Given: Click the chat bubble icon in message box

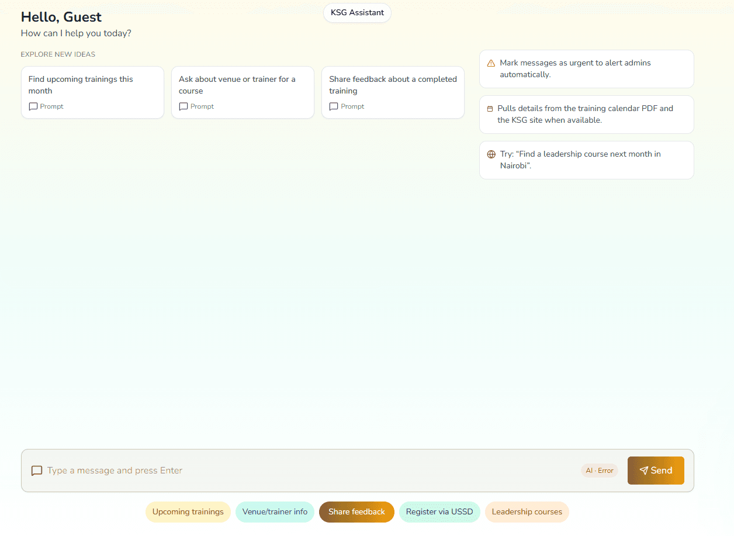Looking at the screenshot, I should click(x=37, y=471).
